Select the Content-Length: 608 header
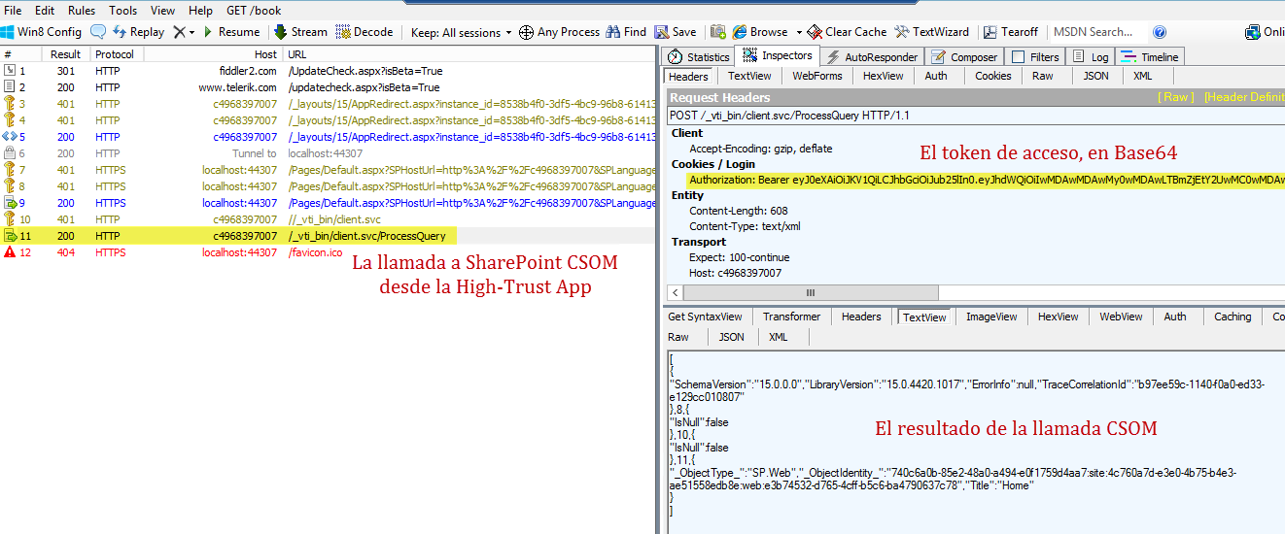The image size is (1285, 534). pyautogui.click(x=738, y=211)
